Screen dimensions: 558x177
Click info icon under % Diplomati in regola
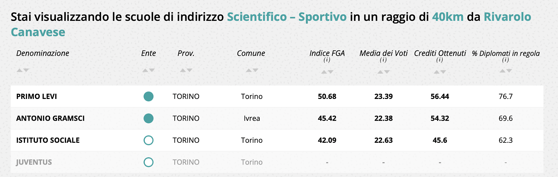pos(506,60)
